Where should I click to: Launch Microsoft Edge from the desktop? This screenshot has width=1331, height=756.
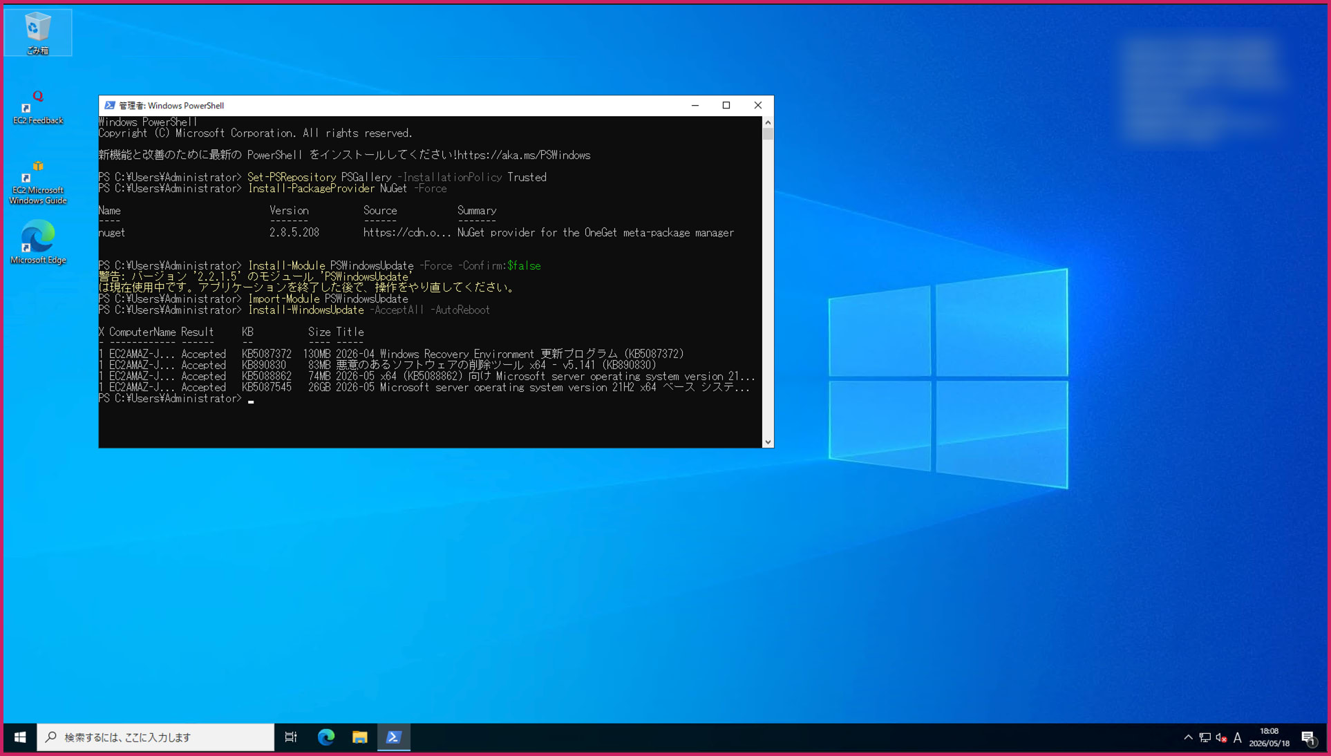[x=37, y=242]
